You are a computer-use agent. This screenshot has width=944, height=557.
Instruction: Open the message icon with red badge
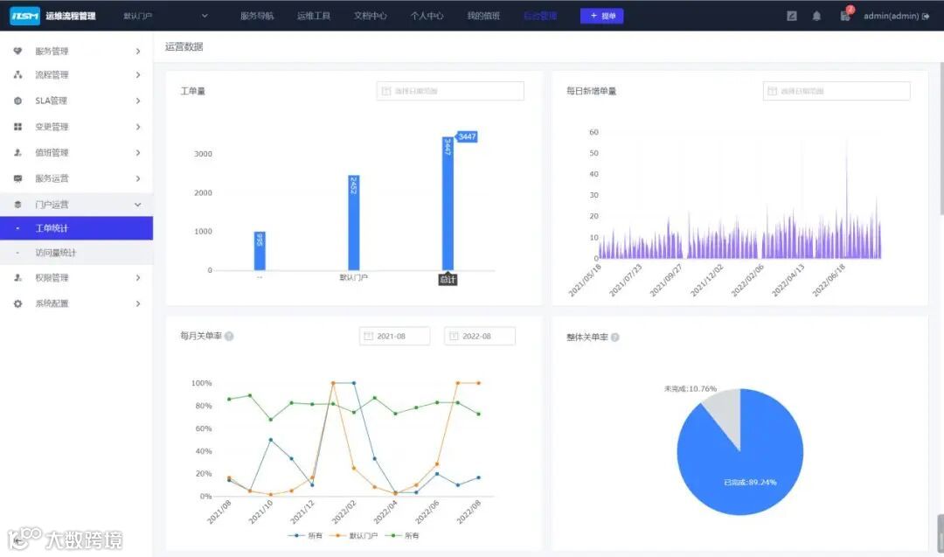[846, 15]
